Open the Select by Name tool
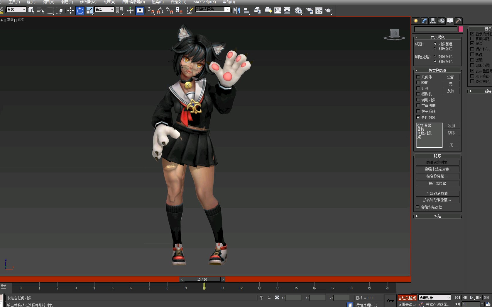The height and width of the screenshot is (307, 492). 40,11
